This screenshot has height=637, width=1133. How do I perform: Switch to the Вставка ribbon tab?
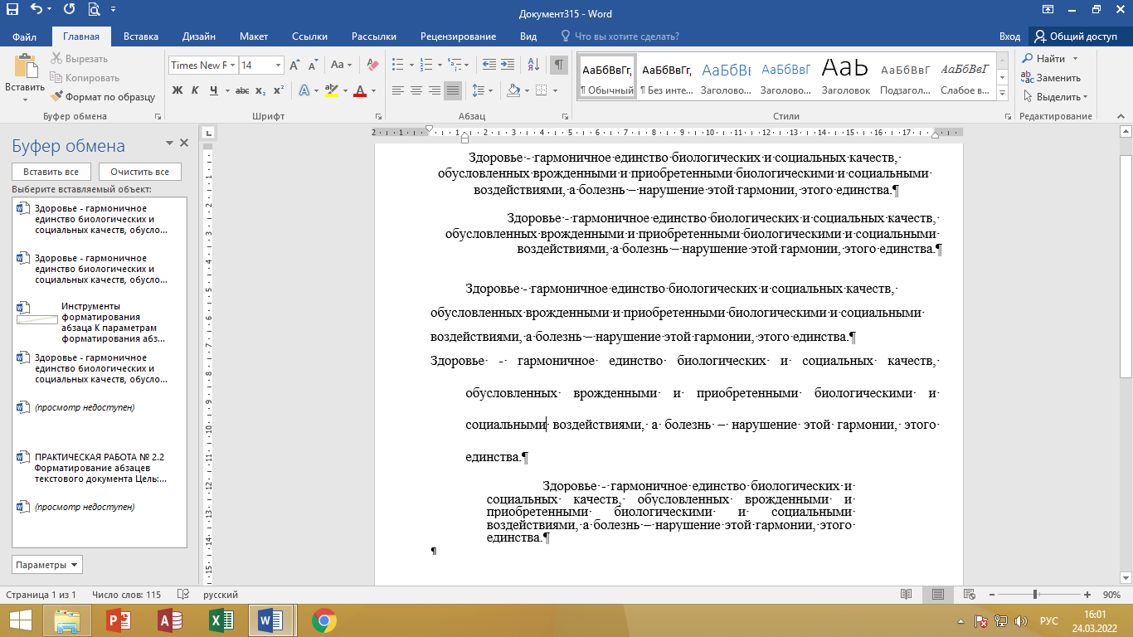coord(141,36)
